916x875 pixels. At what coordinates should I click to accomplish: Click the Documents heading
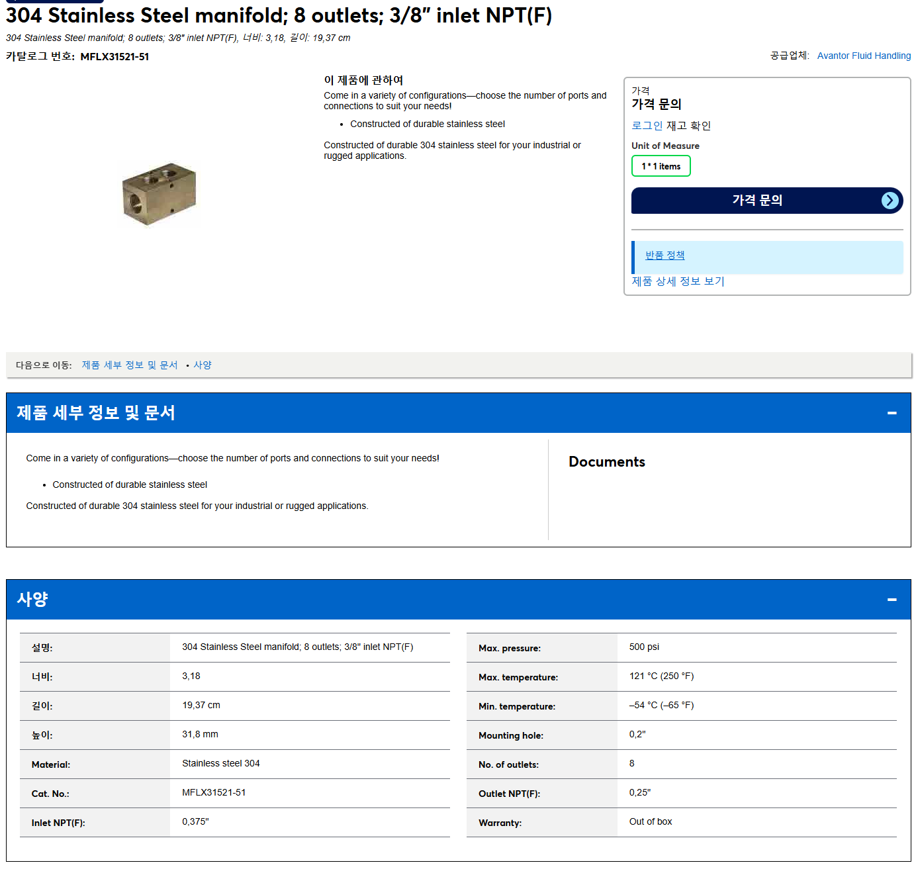point(606,462)
